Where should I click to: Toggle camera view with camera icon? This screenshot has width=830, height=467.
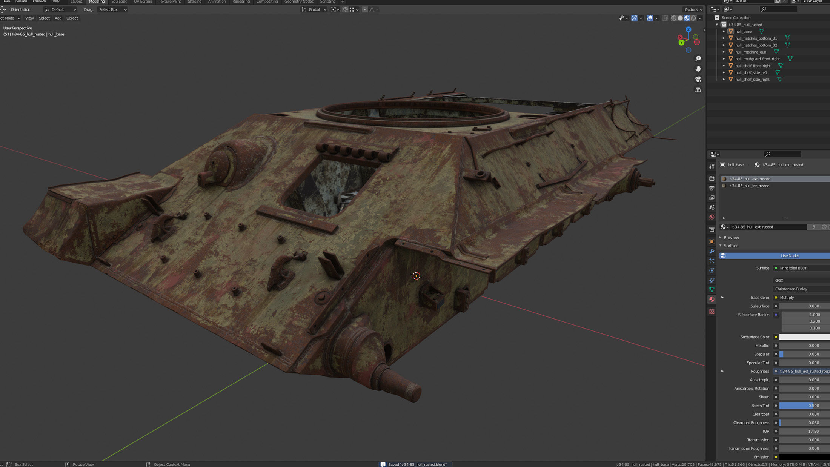coord(698,79)
